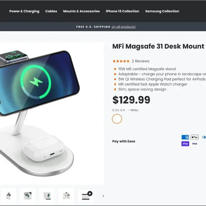206x206 pixels.
Task: Go to iPhone 15 Collection
Action: pyautogui.click(x=123, y=11)
